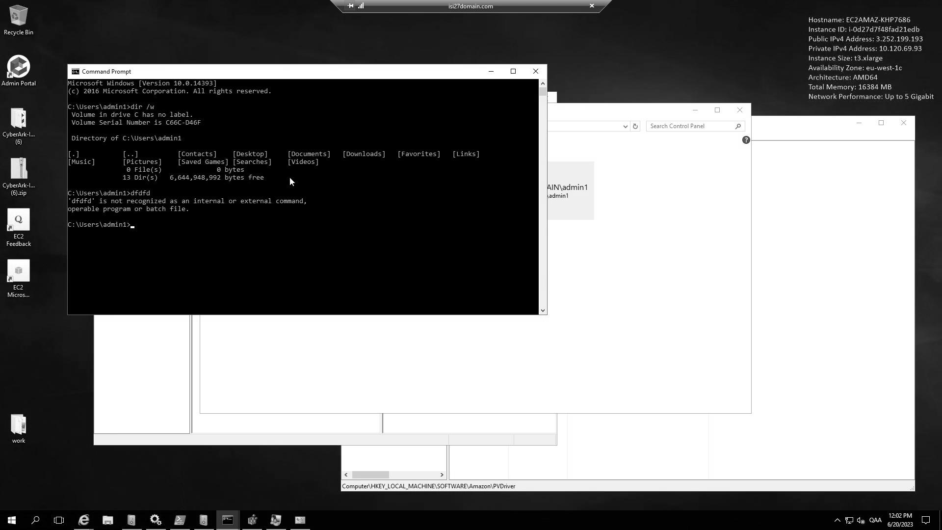Switch to the PowerShell taskbar item

(x=180, y=520)
